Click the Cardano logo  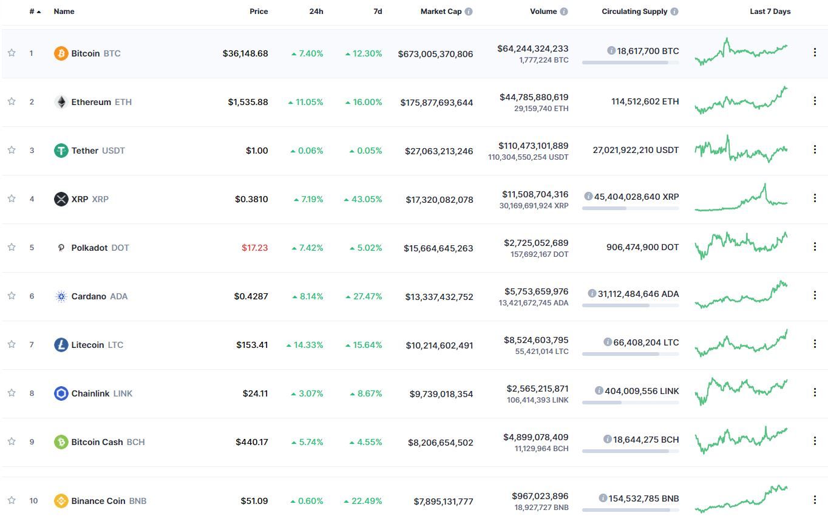pos(61,296)
